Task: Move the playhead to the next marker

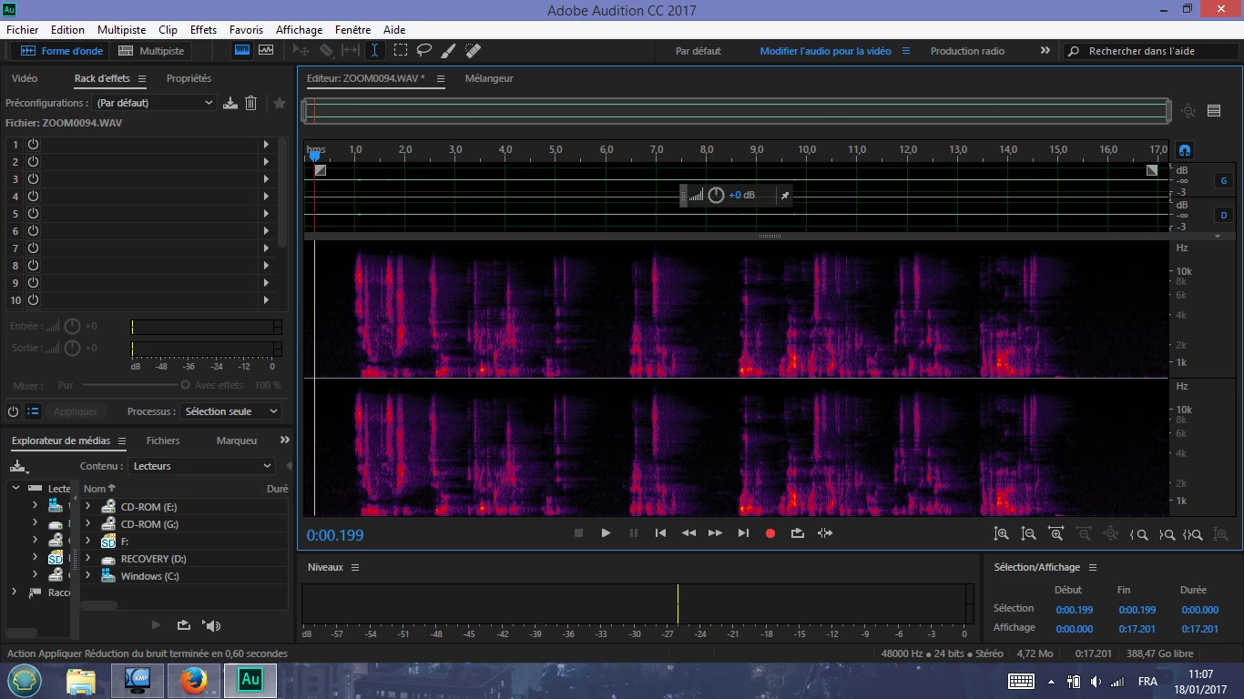Action: (743, 533)
